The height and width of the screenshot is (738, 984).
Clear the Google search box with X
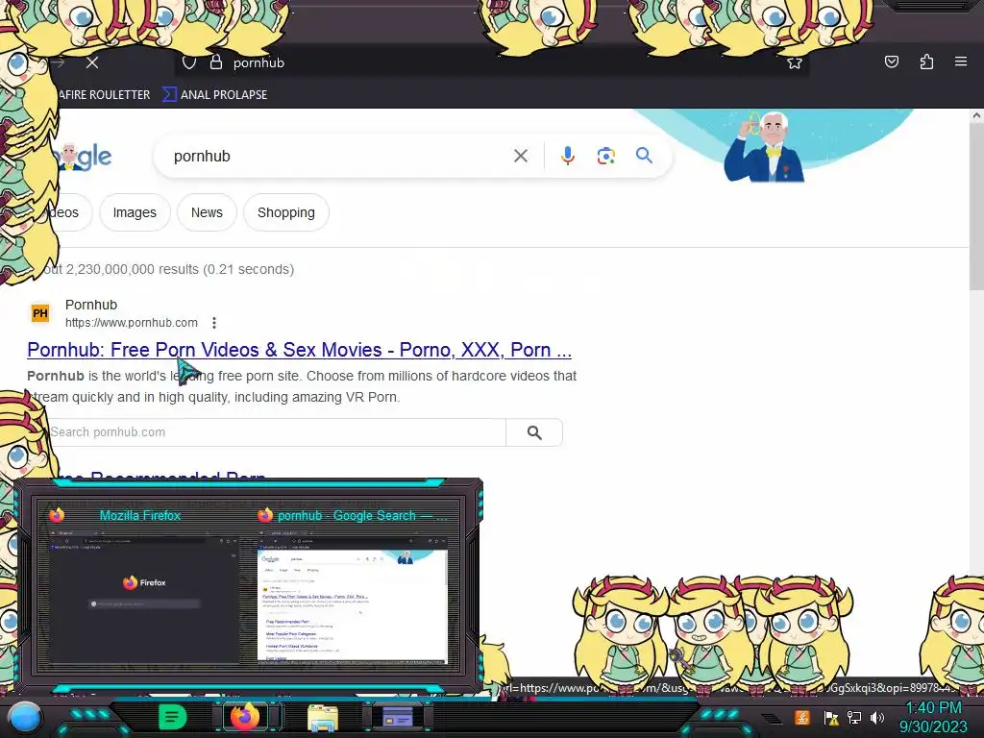point(521,156)
